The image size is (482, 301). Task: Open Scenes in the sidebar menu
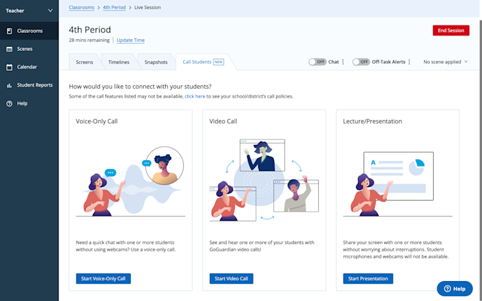29,49
